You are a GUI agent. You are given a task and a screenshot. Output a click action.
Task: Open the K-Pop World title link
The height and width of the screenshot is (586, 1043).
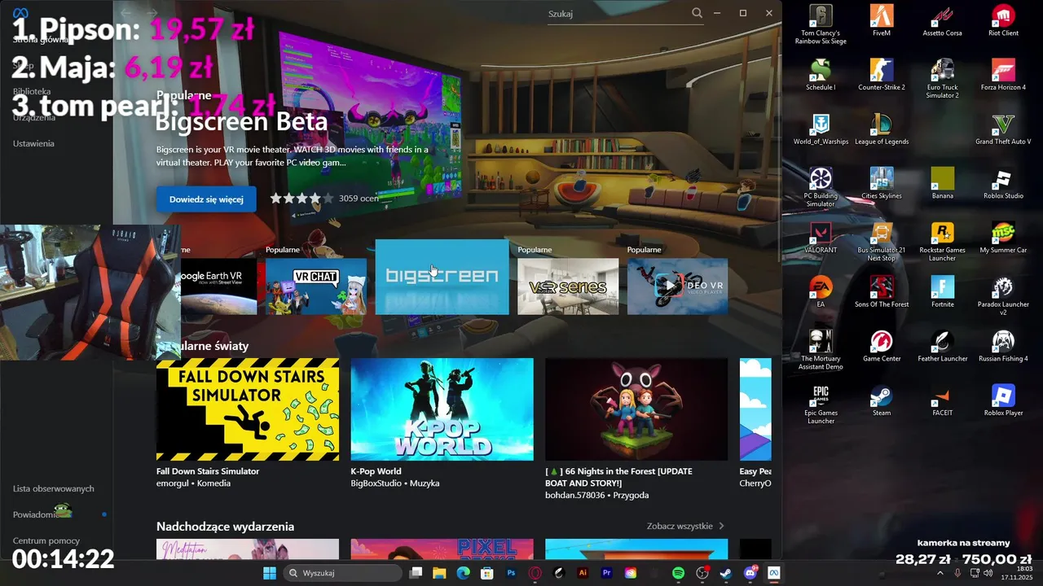tap(376, 471)
